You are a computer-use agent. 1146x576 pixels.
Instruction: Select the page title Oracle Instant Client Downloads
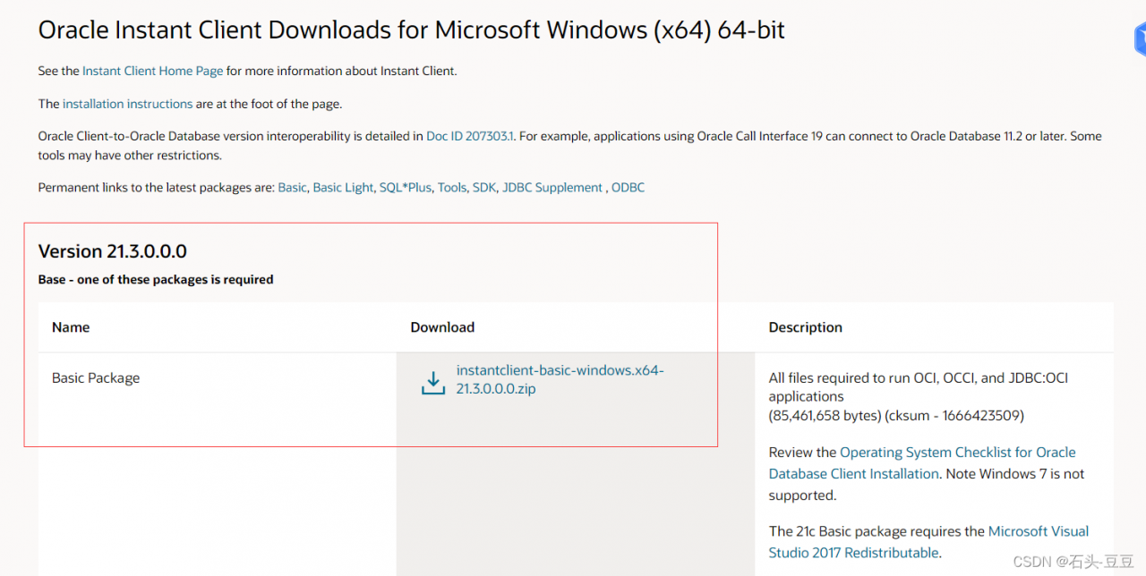tap(411, 30)
